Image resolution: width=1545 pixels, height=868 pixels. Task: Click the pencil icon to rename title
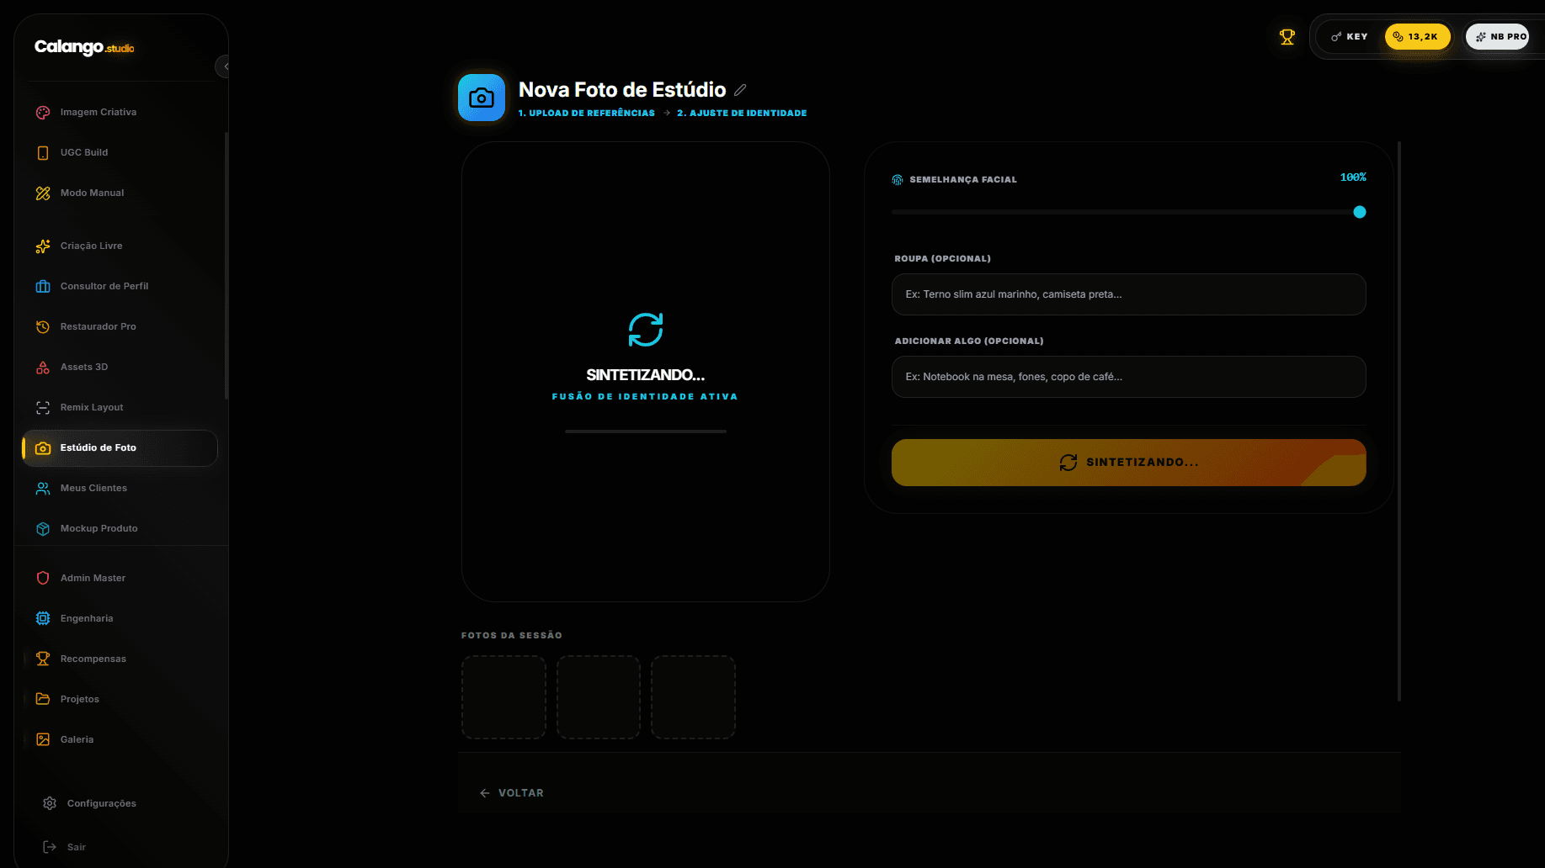tap(740, 90)
